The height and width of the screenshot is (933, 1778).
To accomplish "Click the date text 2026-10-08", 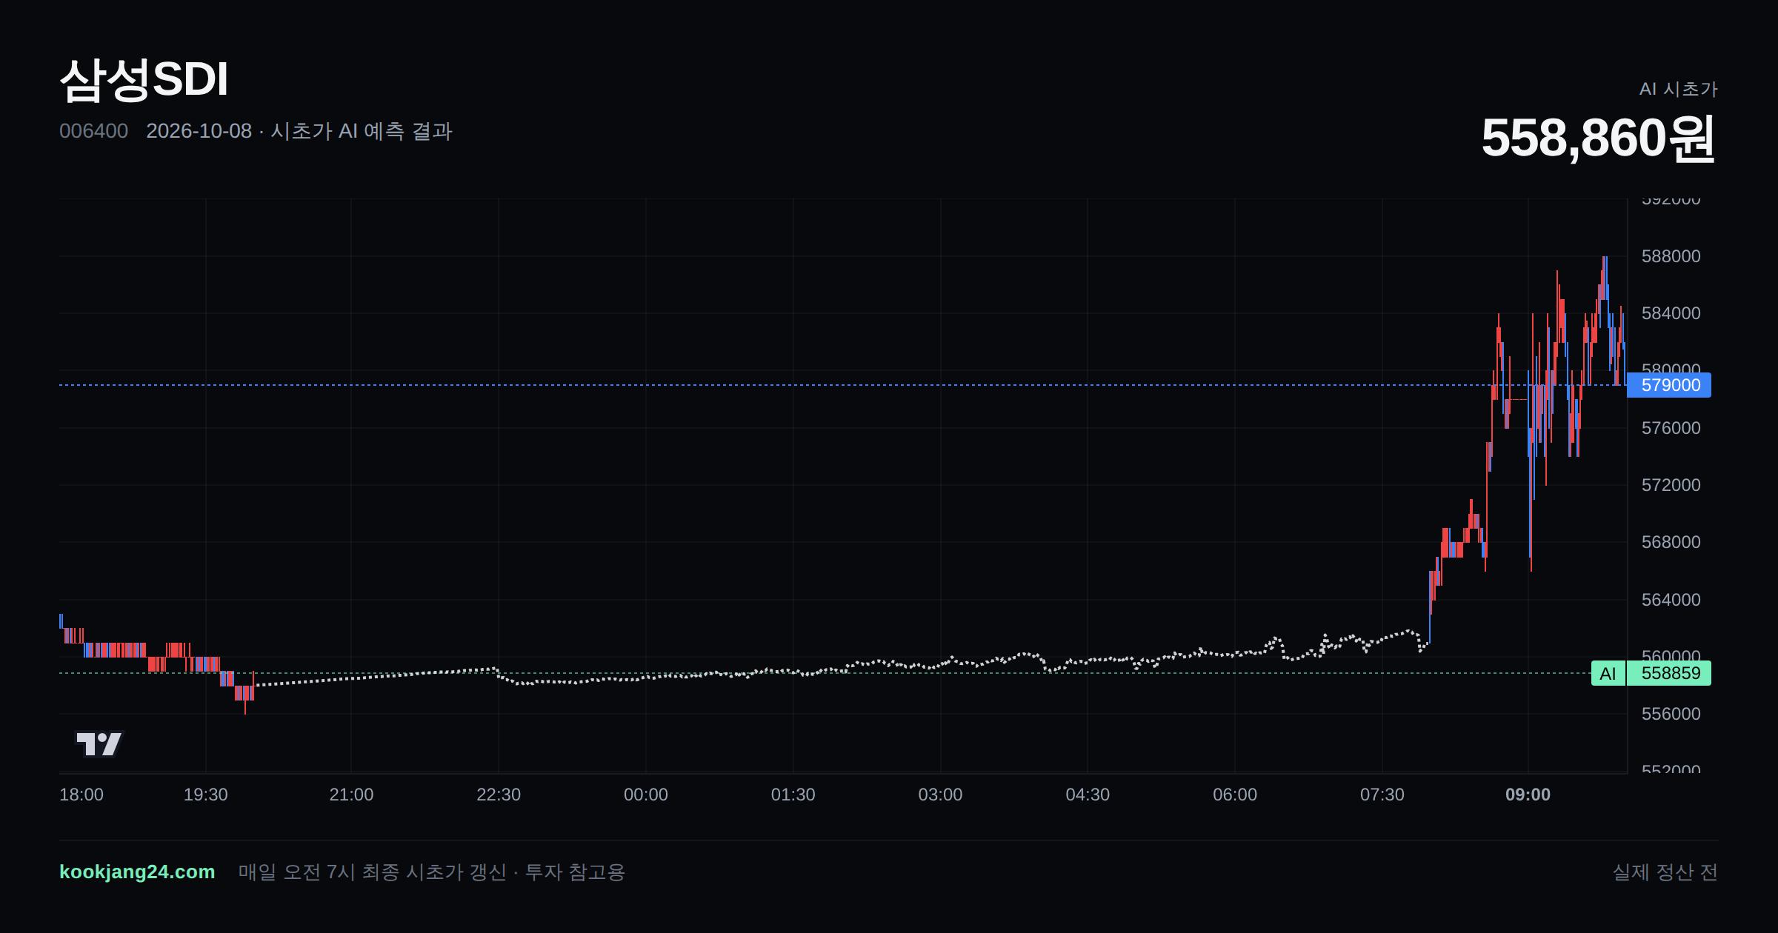I will [x=199, y=131].
